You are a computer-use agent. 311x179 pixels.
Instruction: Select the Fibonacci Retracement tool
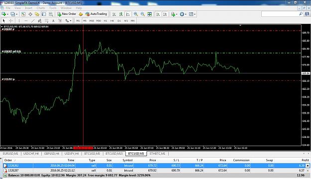point(47,21)
